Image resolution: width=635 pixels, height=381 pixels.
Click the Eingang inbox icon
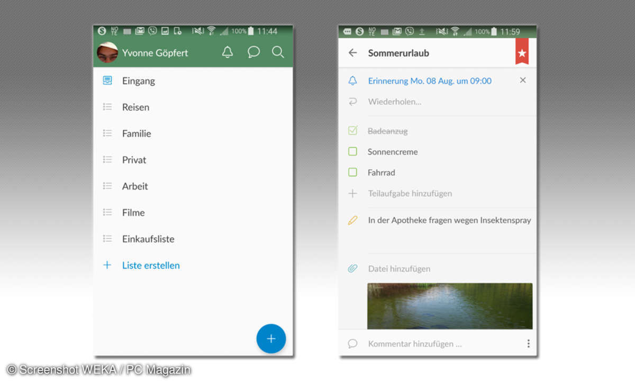tap(107, 80)
